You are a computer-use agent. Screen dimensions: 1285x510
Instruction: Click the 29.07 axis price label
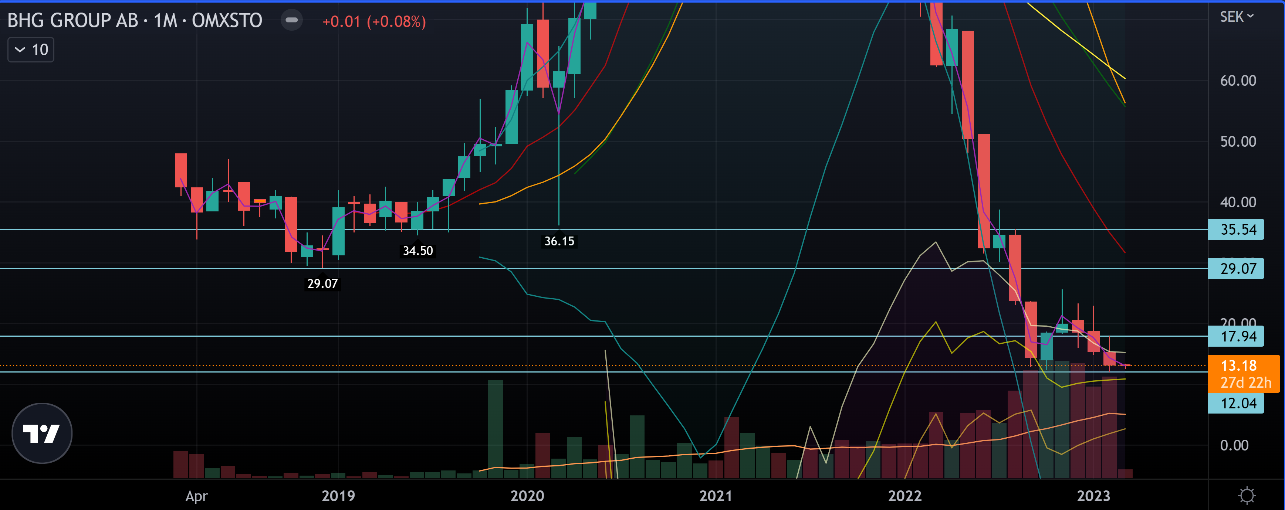(x=1237, y=269)
